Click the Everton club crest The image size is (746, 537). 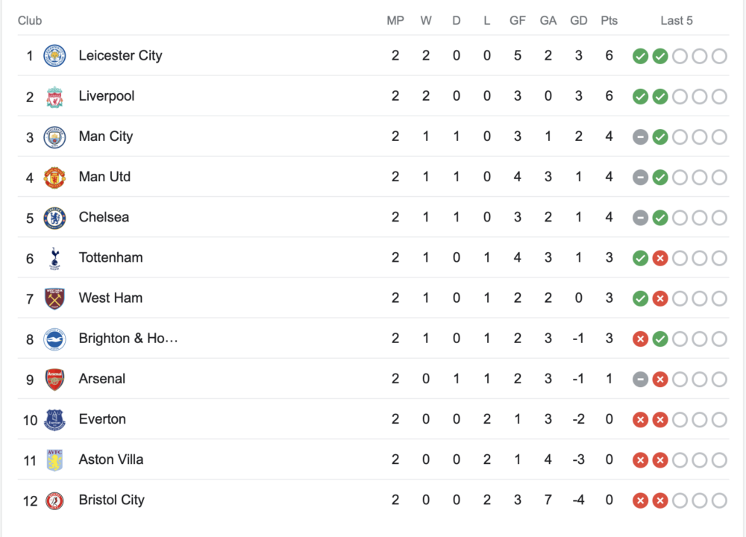54,419
